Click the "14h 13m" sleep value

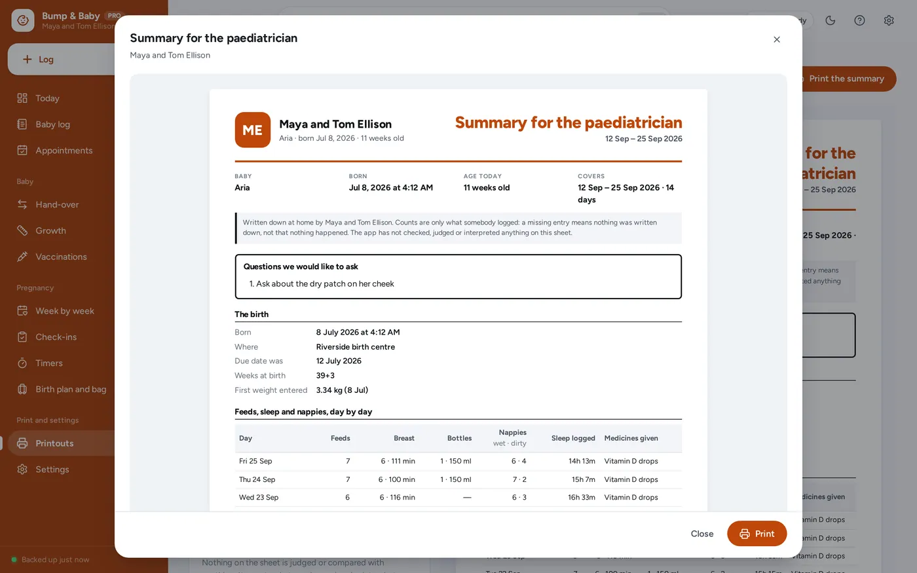click(x=582, y=461)
